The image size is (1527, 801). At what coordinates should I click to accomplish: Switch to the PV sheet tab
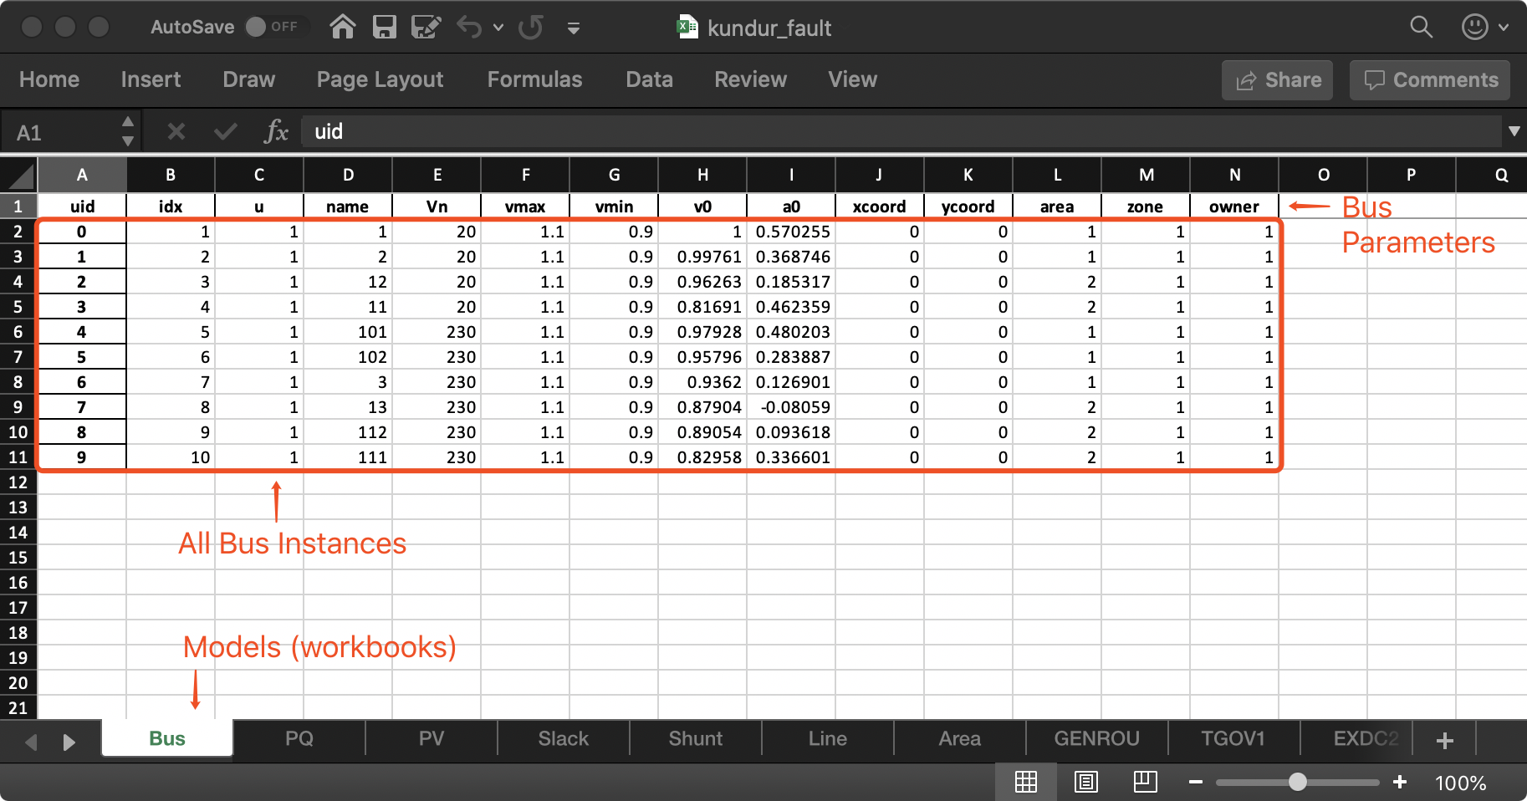(x=432, y=738)
